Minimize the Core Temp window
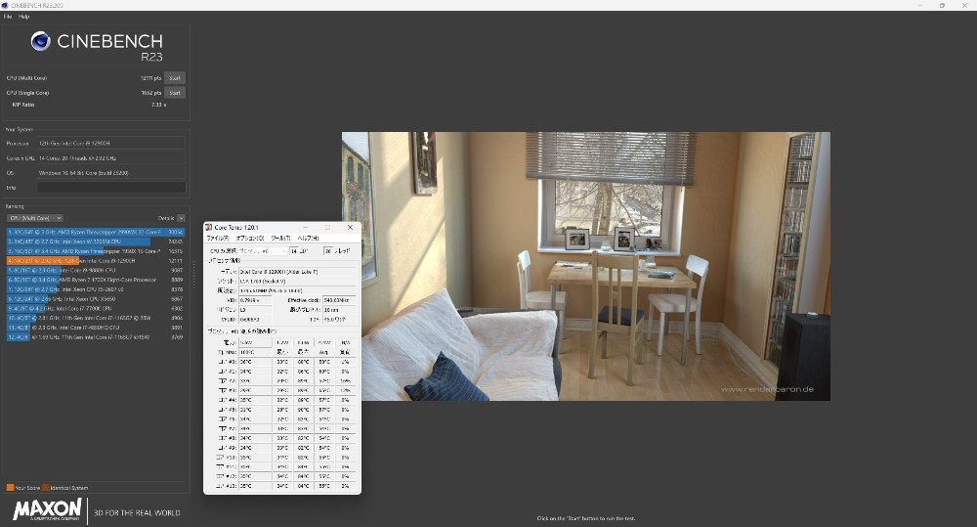Image resolution: width=977 pixels, height=527 pixels. [305, 228]
